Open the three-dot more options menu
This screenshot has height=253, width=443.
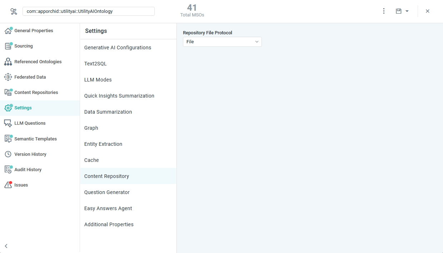point(384,11)
